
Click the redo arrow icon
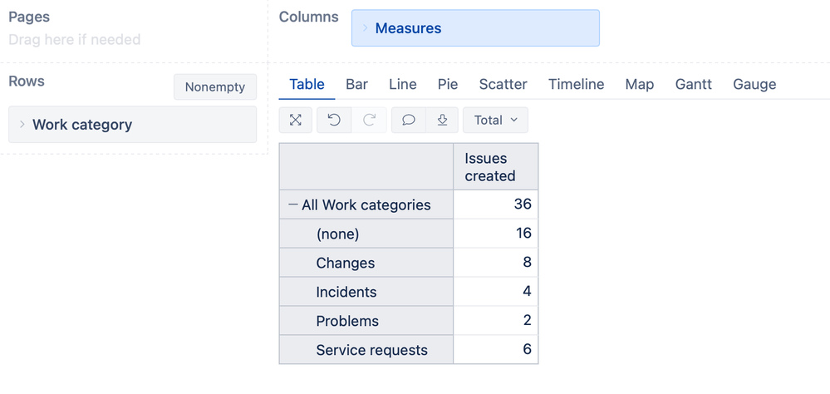coord(369,120)
